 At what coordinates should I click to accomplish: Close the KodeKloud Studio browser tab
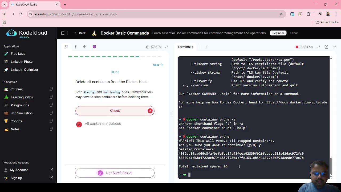click(x=57, y=5)
